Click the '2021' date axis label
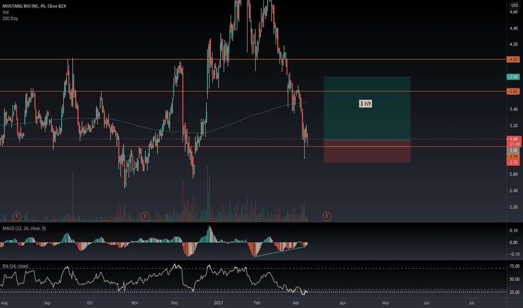The image size is (523, 308). click(x=218, y=303)
